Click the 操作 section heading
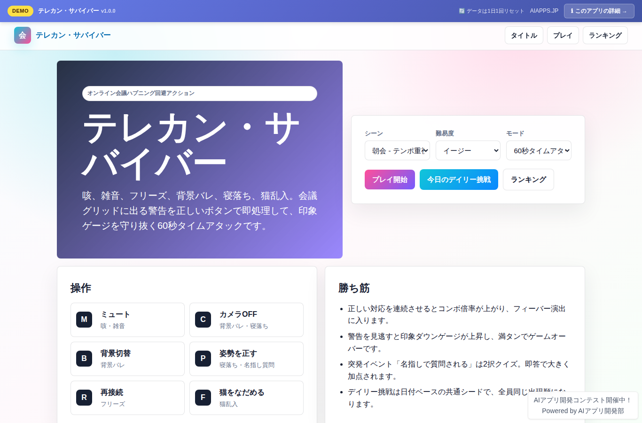This screenshot has height=423, width=642. [x=81, y=288]
